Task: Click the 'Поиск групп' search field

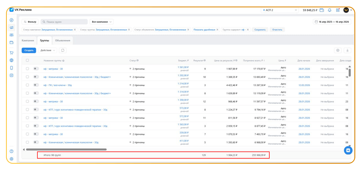Action: [x=64, y=22]
